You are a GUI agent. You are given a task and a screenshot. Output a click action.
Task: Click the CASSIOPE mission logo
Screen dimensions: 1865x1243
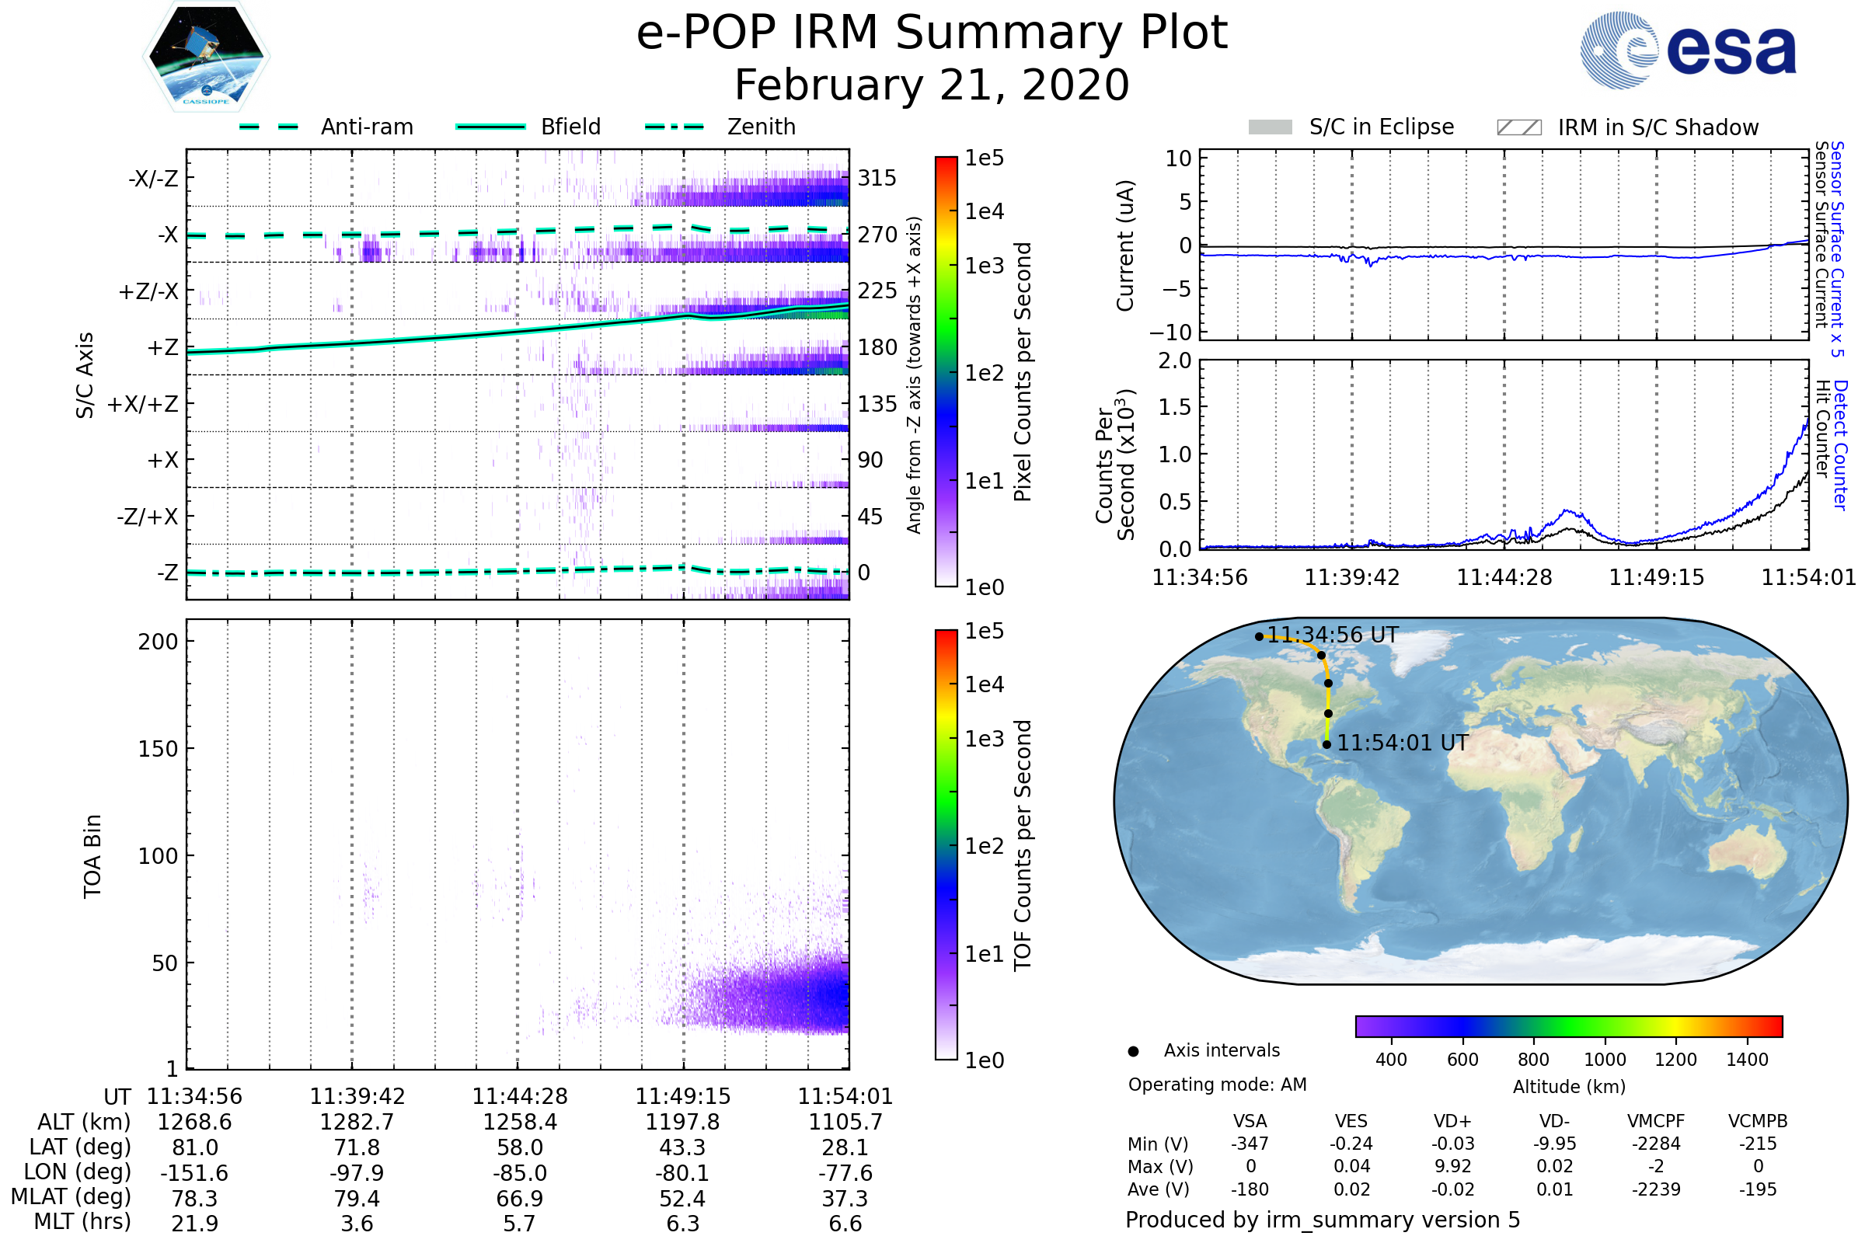pos(206,57)
